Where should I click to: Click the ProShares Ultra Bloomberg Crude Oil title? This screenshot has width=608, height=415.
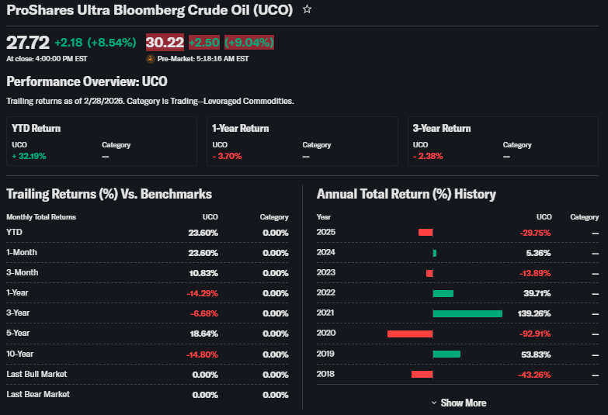click(150, 10)
